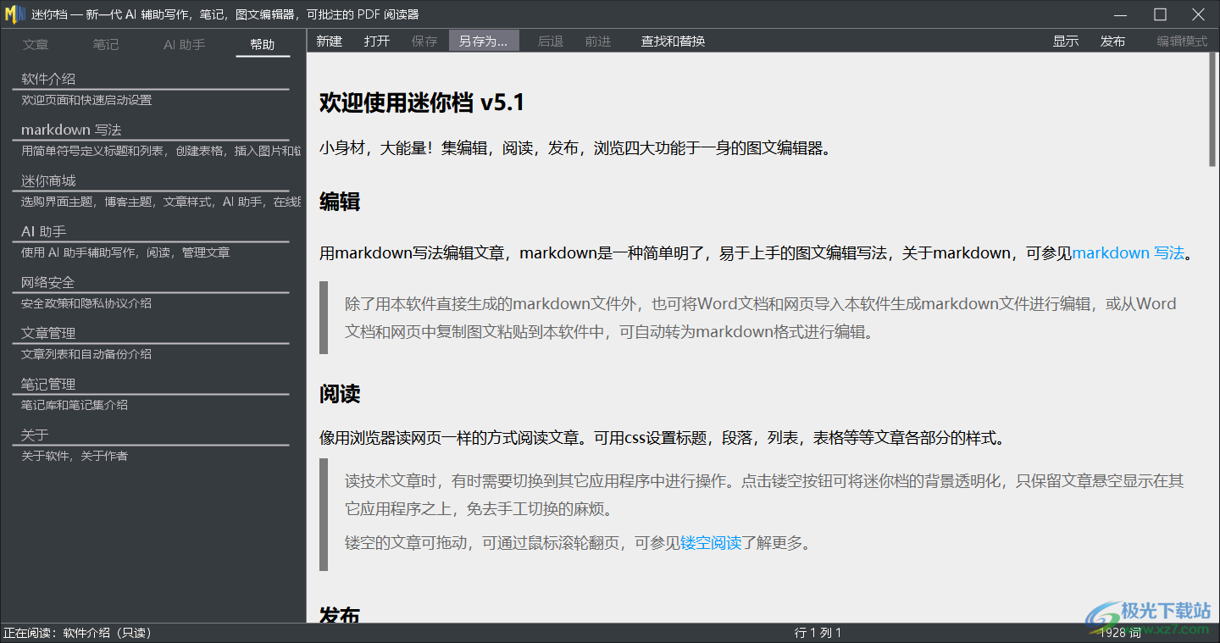Click the 阅读 section heading
Viewport: 1220px width, 643px height.
point(340,394)
